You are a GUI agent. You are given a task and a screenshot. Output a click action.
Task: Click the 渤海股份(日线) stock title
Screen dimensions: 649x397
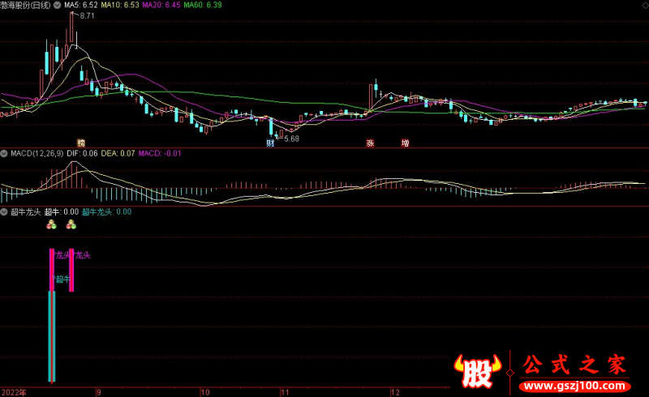coord(26,6)
